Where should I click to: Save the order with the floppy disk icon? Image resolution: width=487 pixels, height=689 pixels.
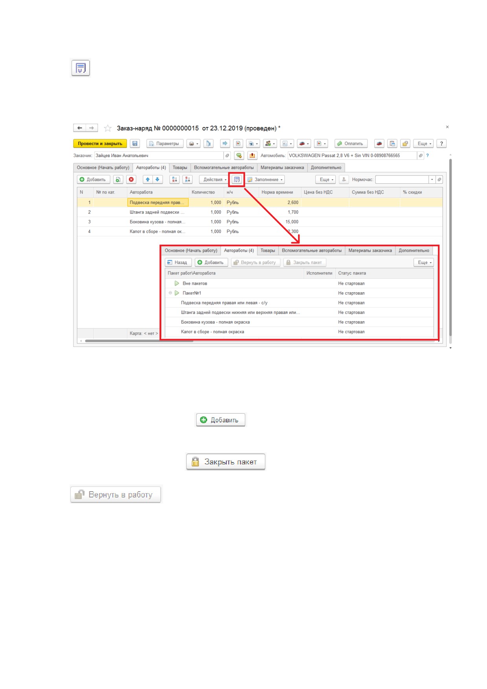pyautogui.click(x=135, y=144)
